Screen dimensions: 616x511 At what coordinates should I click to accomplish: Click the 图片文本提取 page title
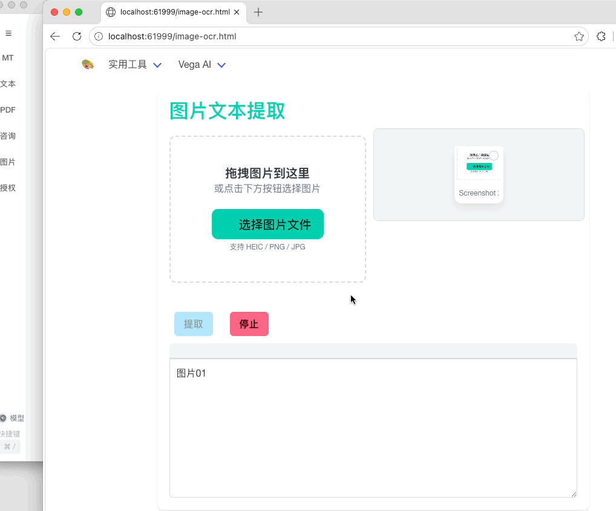(x=227, y=111)
